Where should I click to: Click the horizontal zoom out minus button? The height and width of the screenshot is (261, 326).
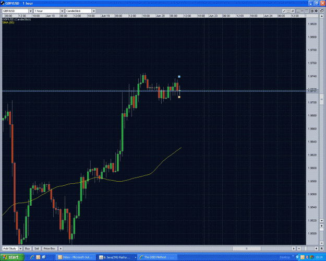(x=299, y=248)
